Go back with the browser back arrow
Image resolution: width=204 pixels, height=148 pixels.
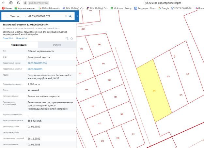(3, 3)
